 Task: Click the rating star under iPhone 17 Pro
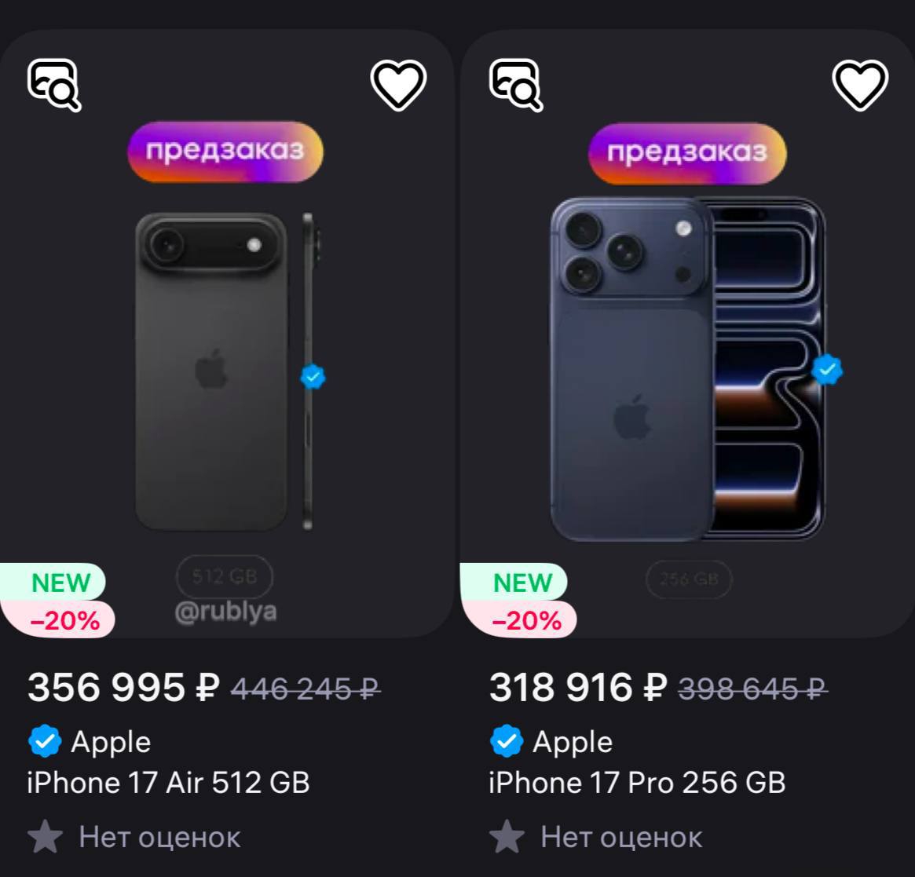point(507,837)
